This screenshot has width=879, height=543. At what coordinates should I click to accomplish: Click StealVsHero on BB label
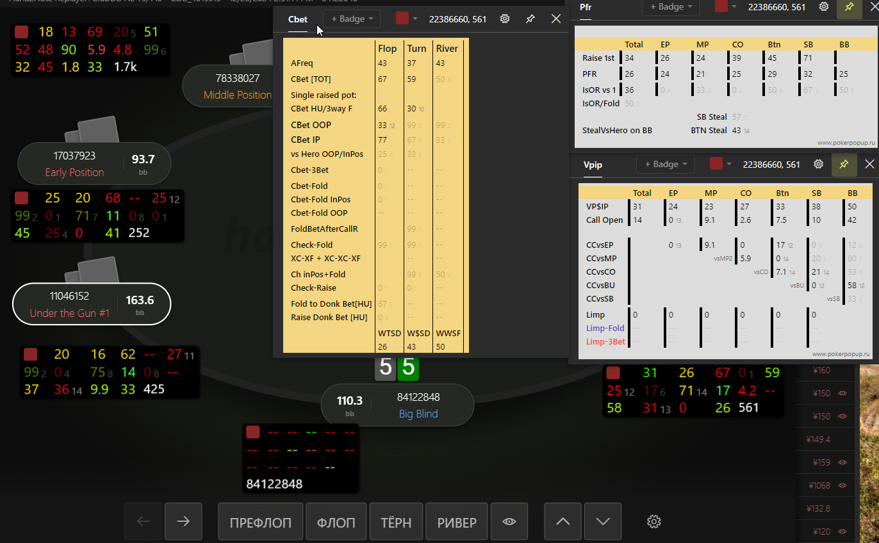[617, 131]
